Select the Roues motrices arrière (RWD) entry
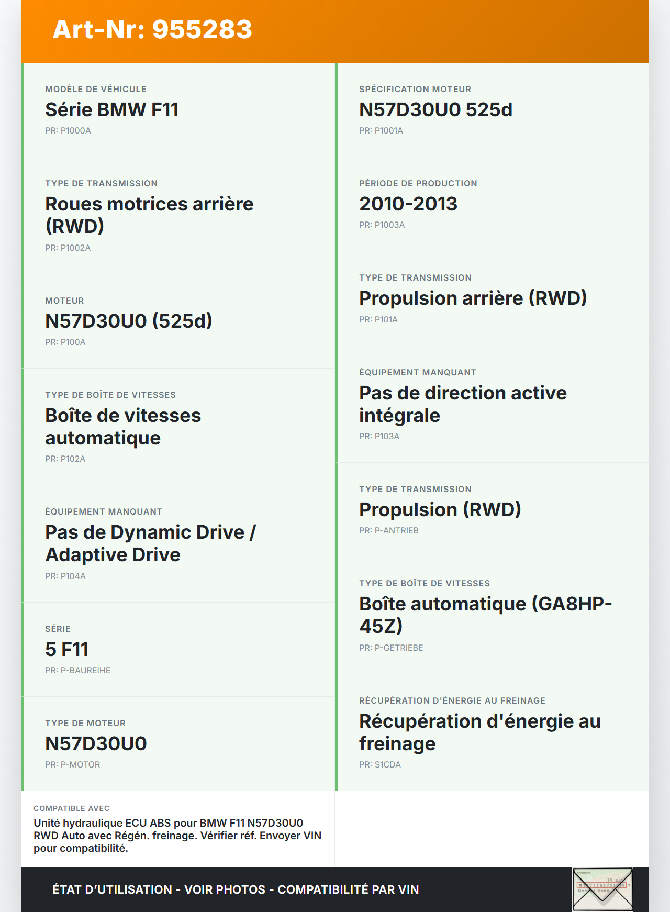 [149, 215]
